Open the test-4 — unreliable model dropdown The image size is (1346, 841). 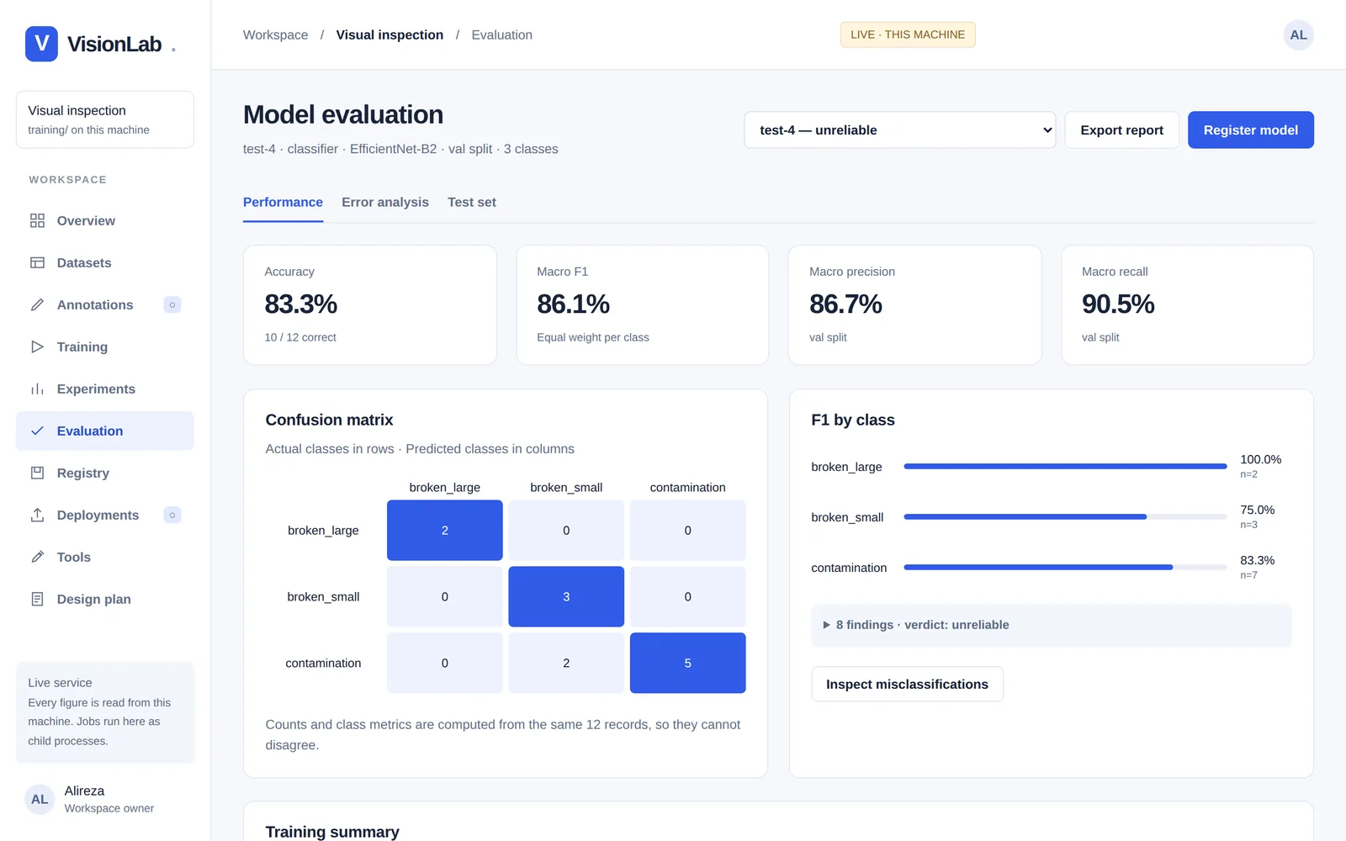[900, 130]
